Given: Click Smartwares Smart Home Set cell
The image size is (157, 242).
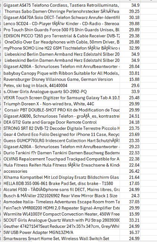Looking at the screenshot, I should pyautogui.click(x=61, y=239).
